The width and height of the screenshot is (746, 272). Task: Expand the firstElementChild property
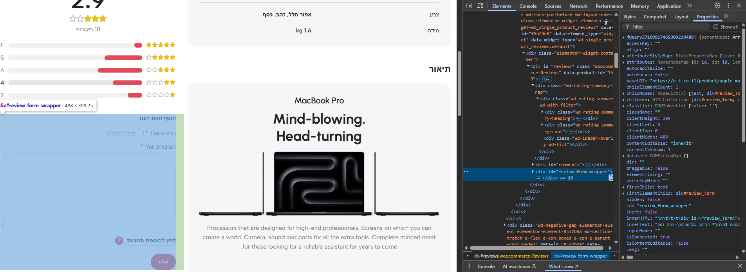pyautogui.click(x=623, y=194)
